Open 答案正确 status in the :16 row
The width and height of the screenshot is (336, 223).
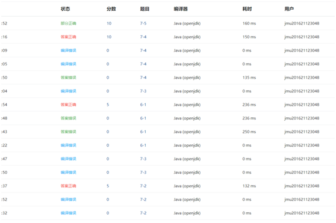pos(69,37)
